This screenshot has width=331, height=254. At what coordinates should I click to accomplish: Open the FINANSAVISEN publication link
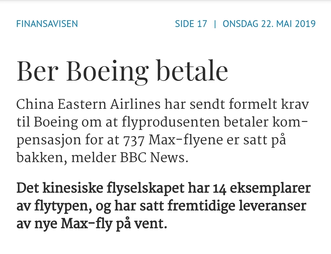pyautogui.click(x=47, y=24)
